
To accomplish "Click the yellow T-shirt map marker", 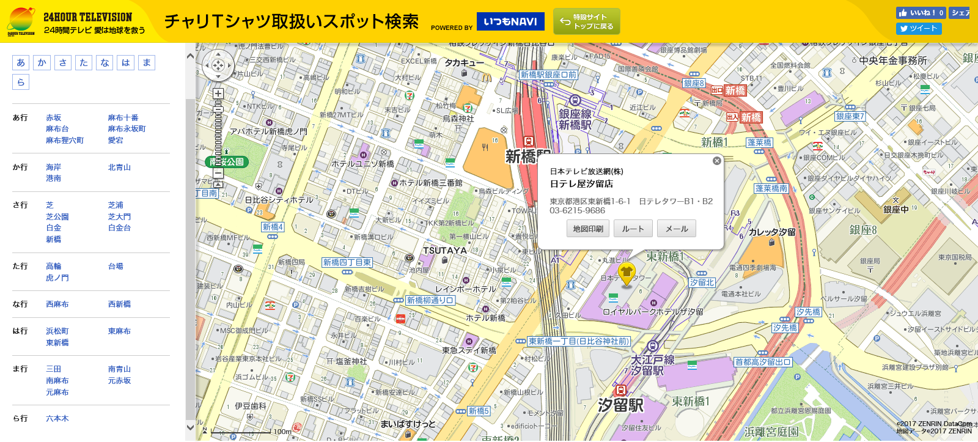I will coord(626,273).
